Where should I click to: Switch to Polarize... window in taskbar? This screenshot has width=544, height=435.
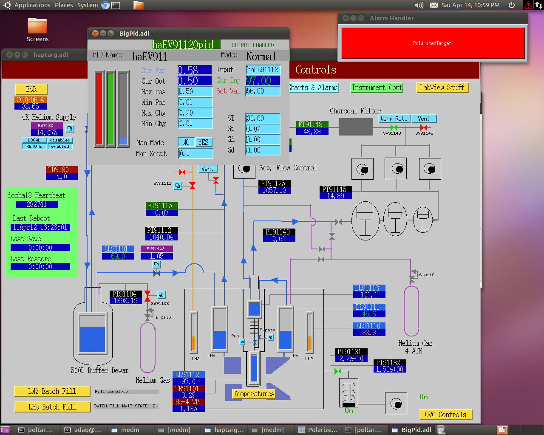pos(319,430)
